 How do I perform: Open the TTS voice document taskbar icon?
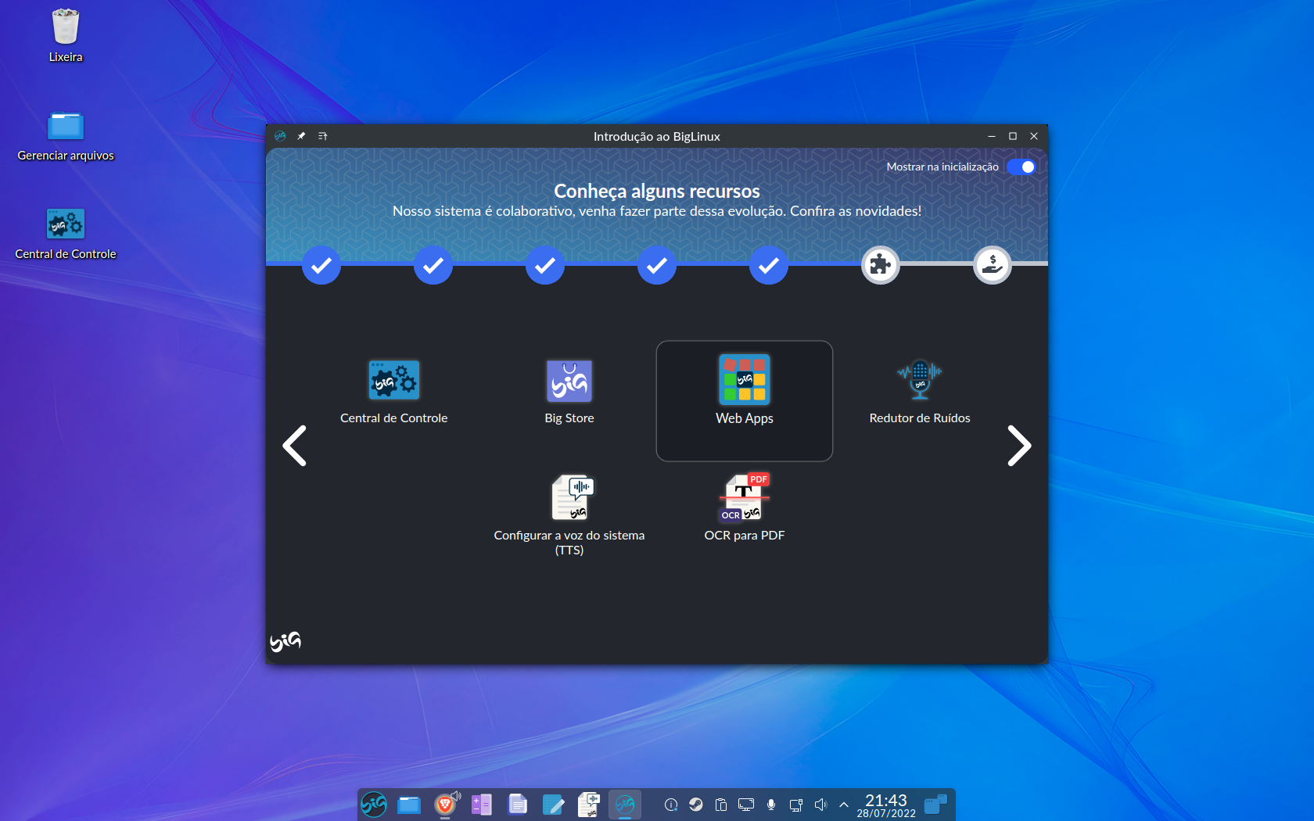point(589,805)
